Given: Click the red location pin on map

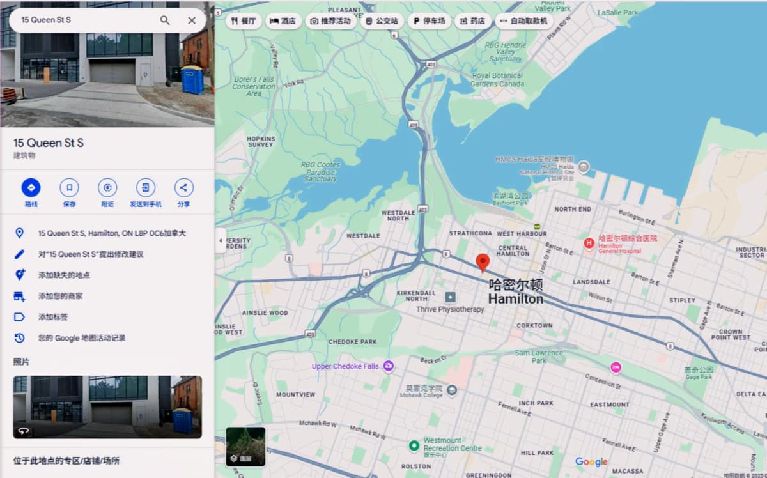Looking at the screenshot, I should (483, 263).
